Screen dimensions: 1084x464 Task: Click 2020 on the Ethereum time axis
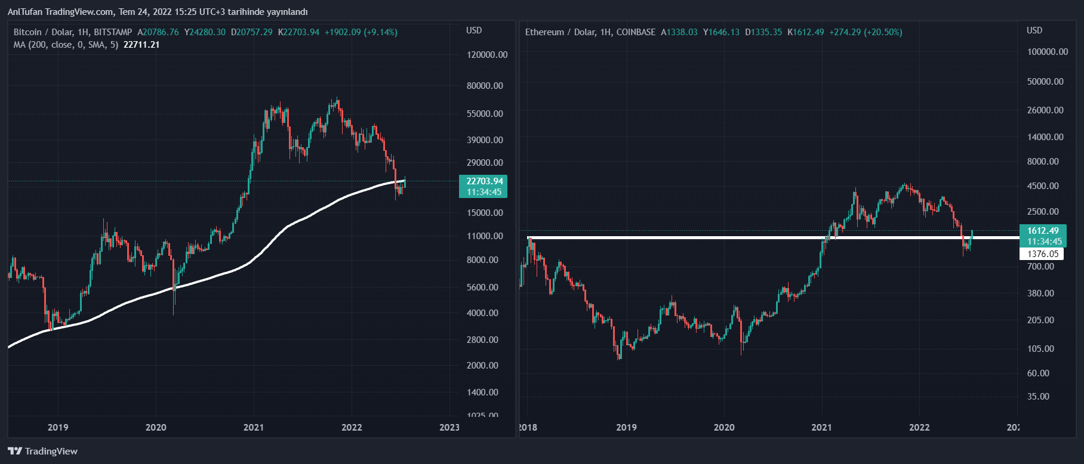724,427
